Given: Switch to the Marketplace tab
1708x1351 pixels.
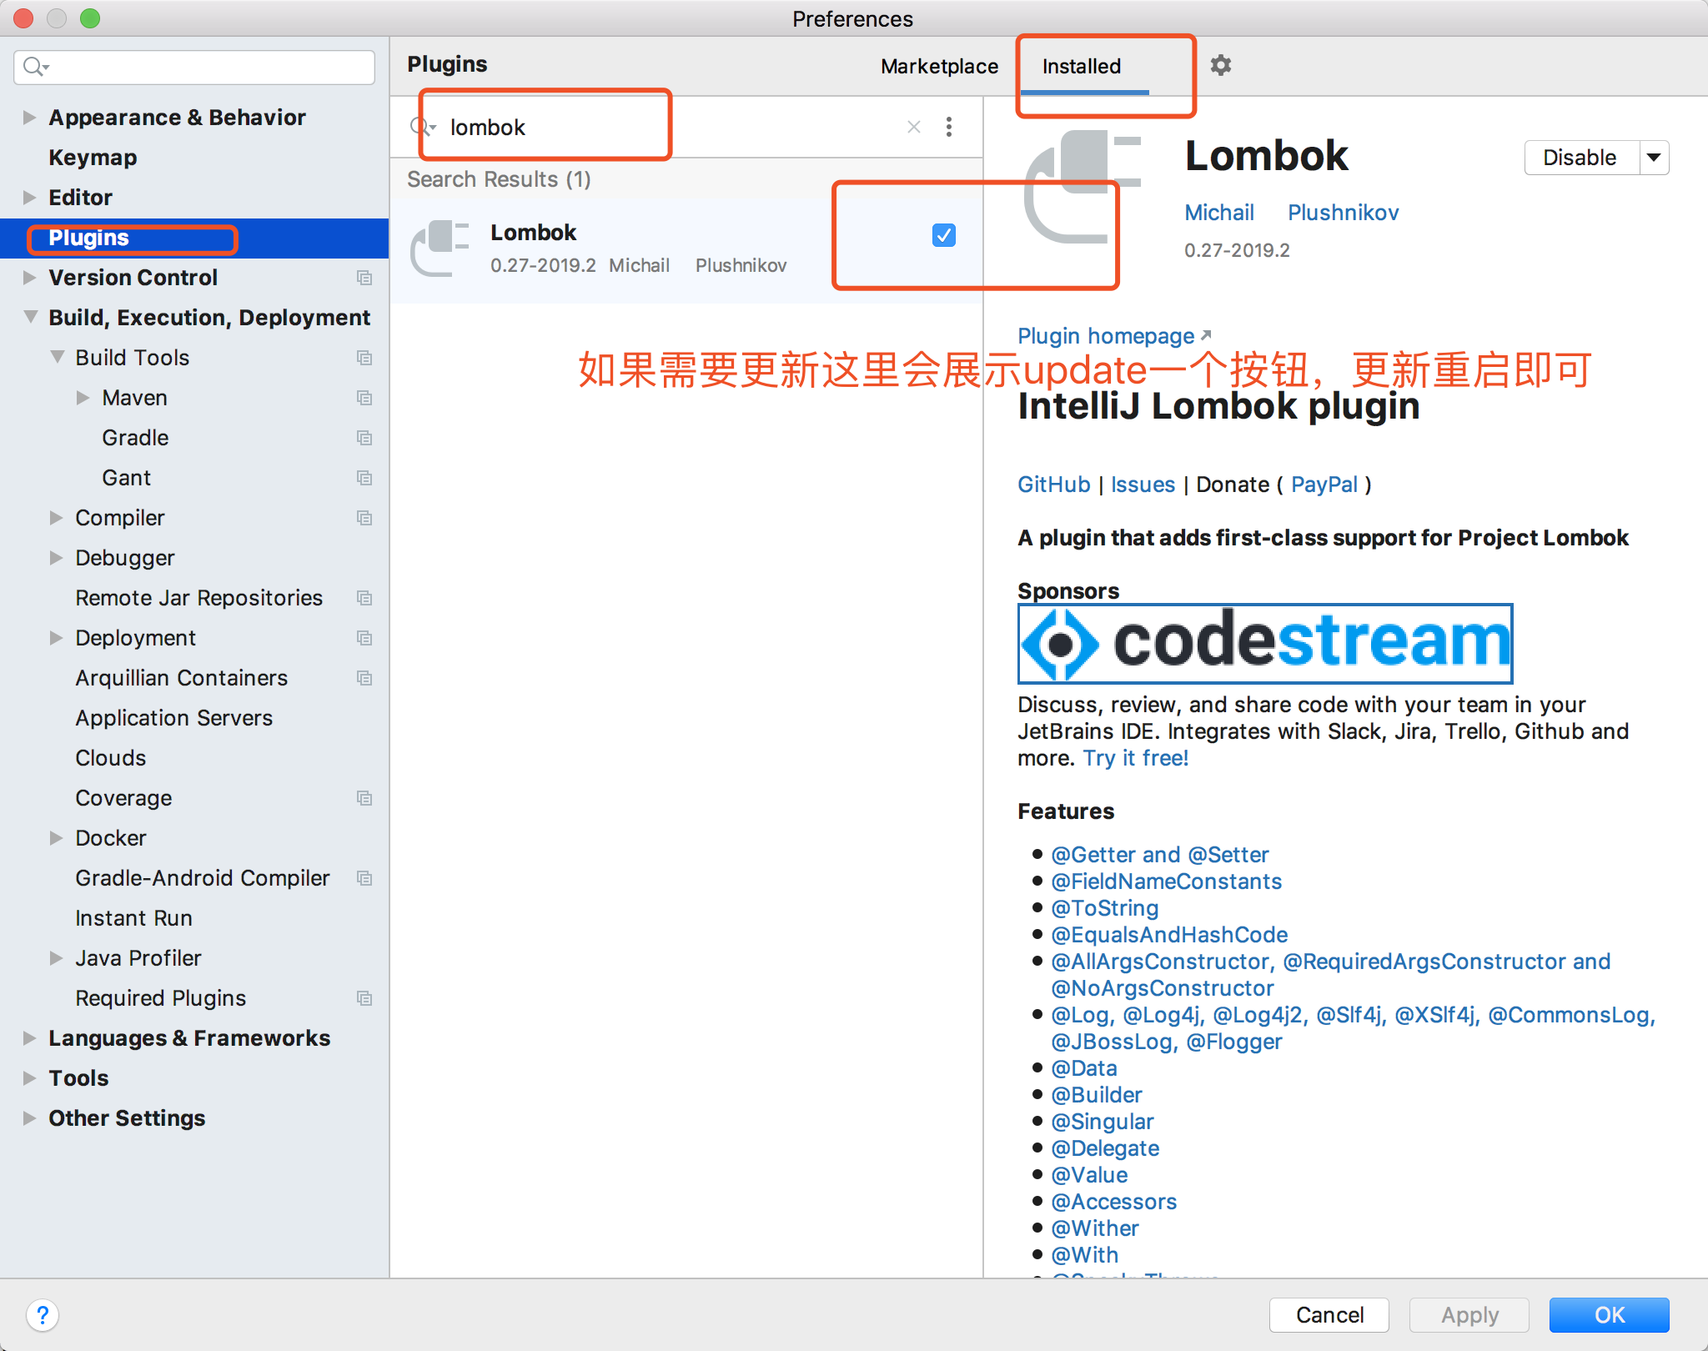Looking at the screenshot, I should pyautogui.click(x=939, y=66).
